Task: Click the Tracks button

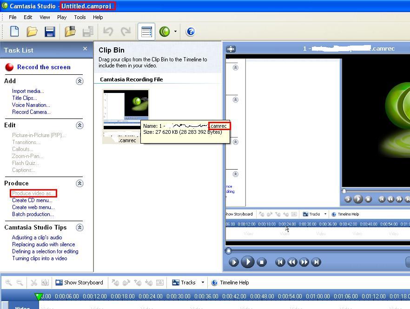Action: (184, 283)
